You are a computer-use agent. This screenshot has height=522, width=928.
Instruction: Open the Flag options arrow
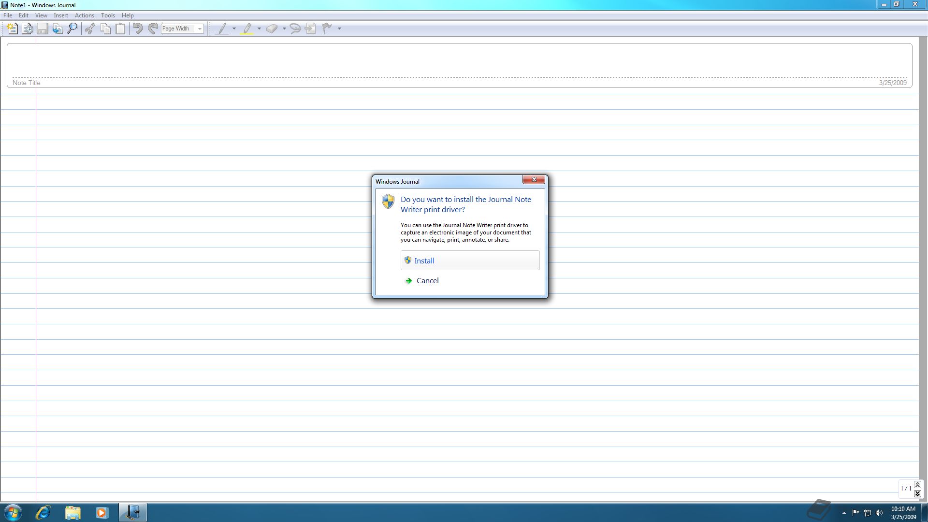[x=339, y=29]
